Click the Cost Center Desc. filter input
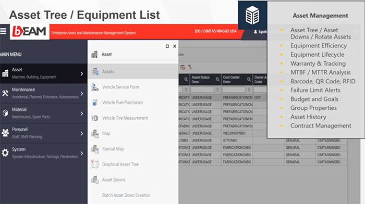This screenshot has width=365, height=204. (x=234, y=90)
